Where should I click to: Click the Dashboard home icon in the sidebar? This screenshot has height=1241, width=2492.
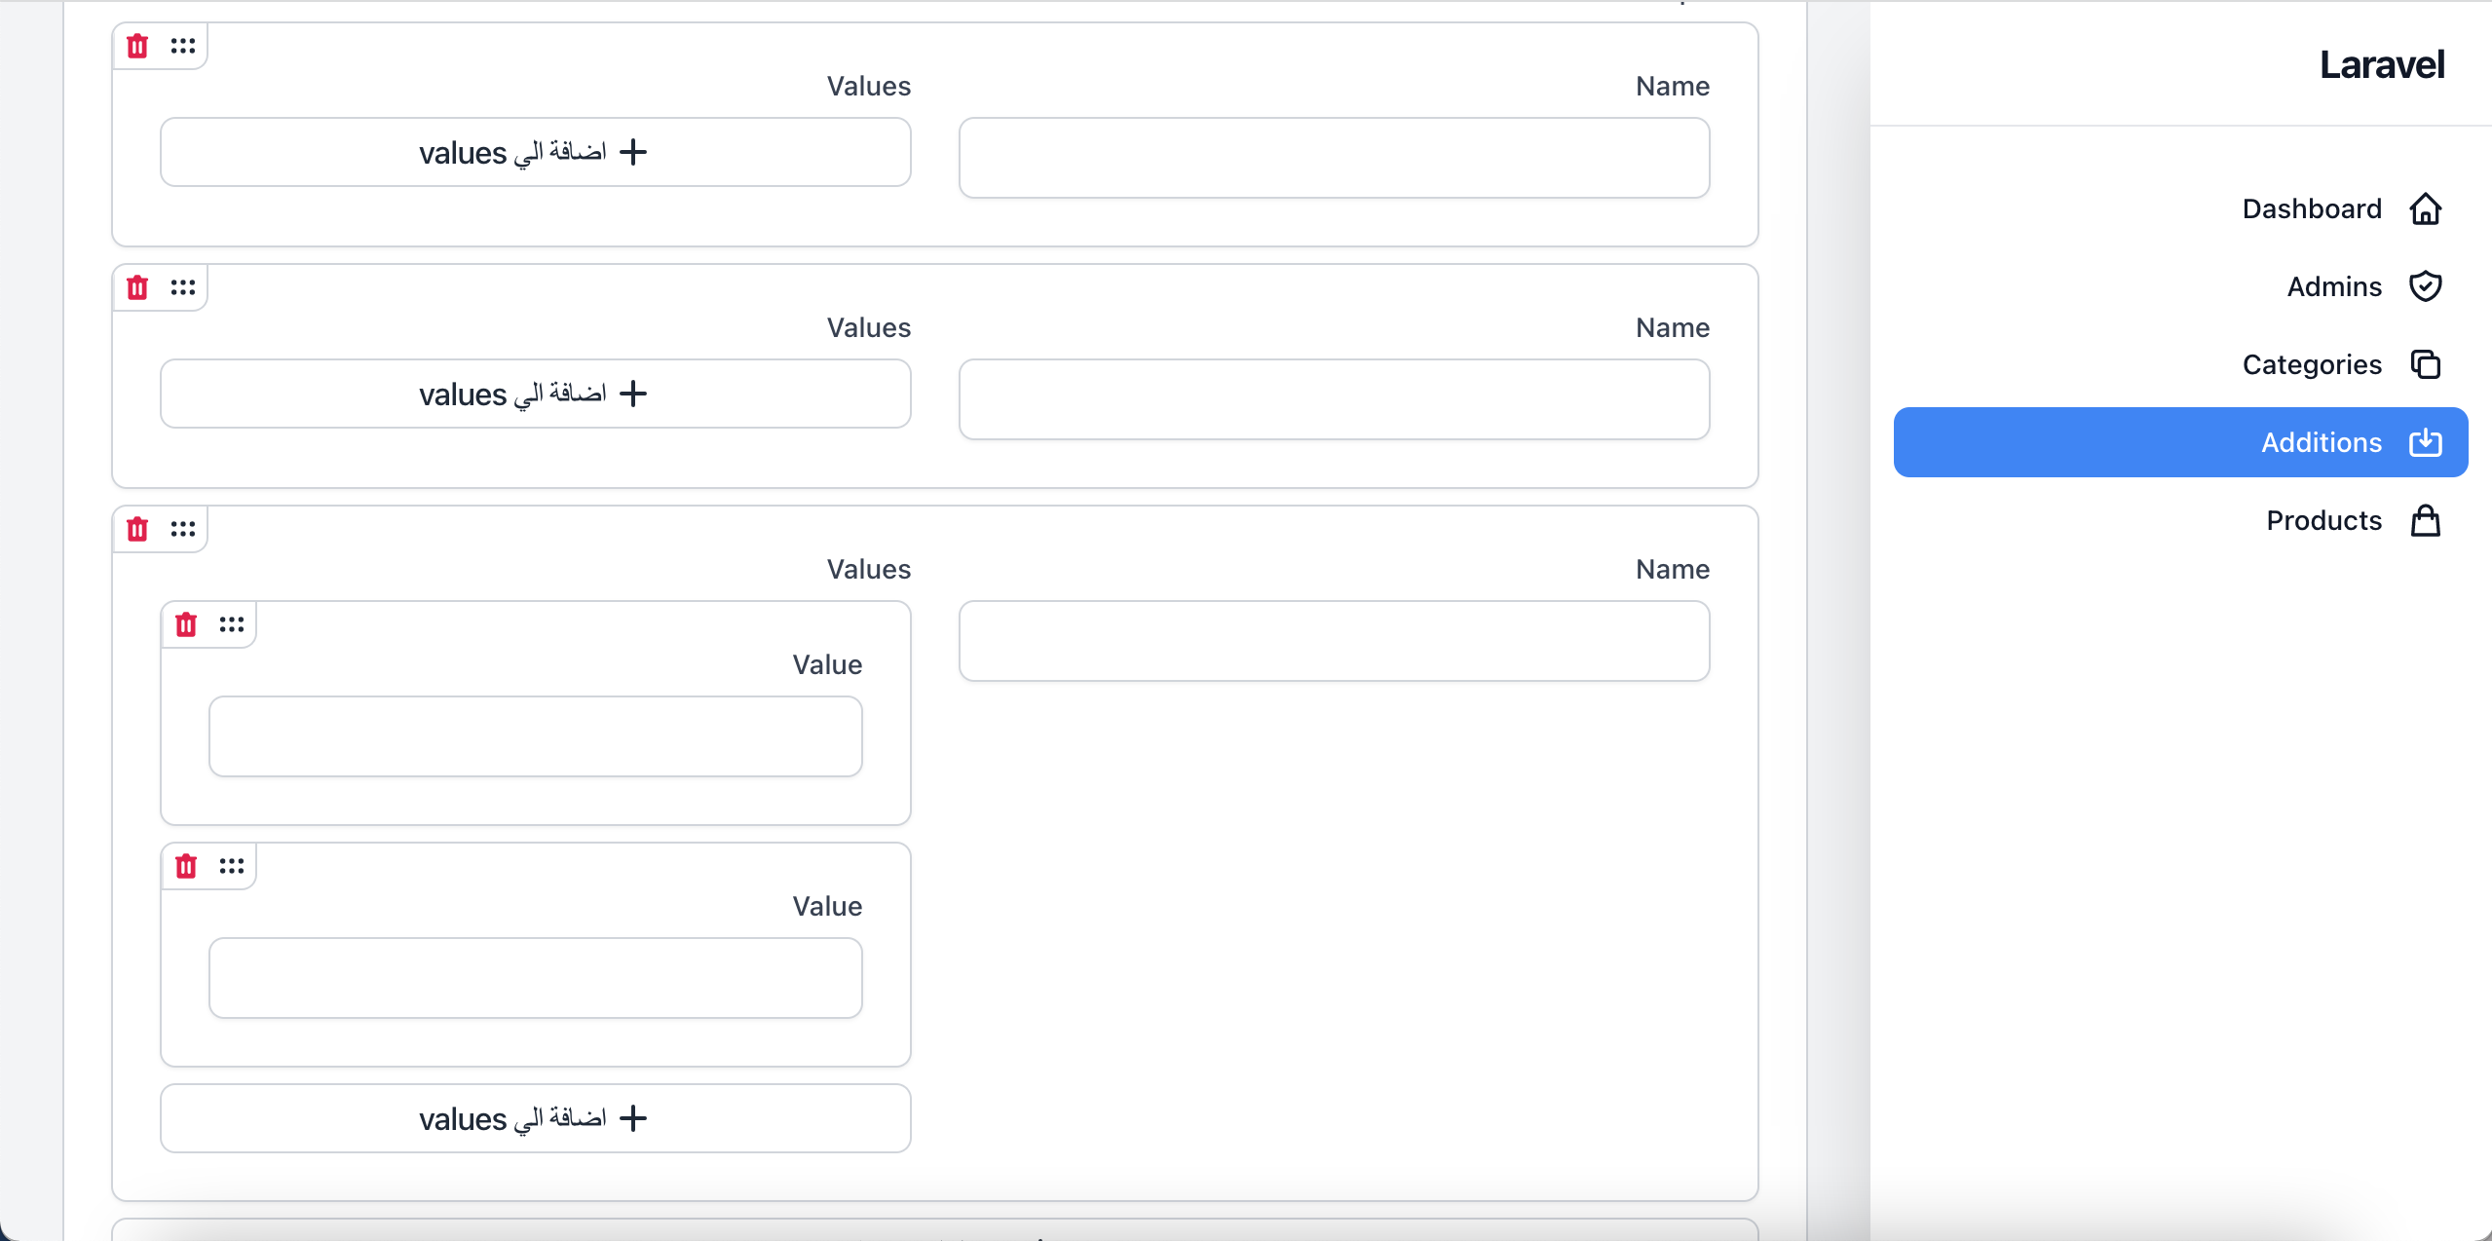point(2425,207)
